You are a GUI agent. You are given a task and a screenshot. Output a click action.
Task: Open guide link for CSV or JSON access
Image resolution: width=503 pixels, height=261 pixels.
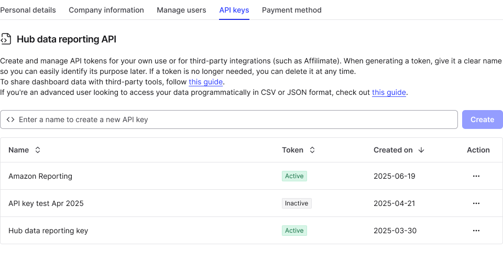tap(389, 92)
